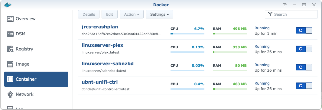The width and height of the screenshot is (322, 110).
Task: Select the ubnt-unifi-ctrl container name
Action: pyautogui.click(x=99, y=82)
